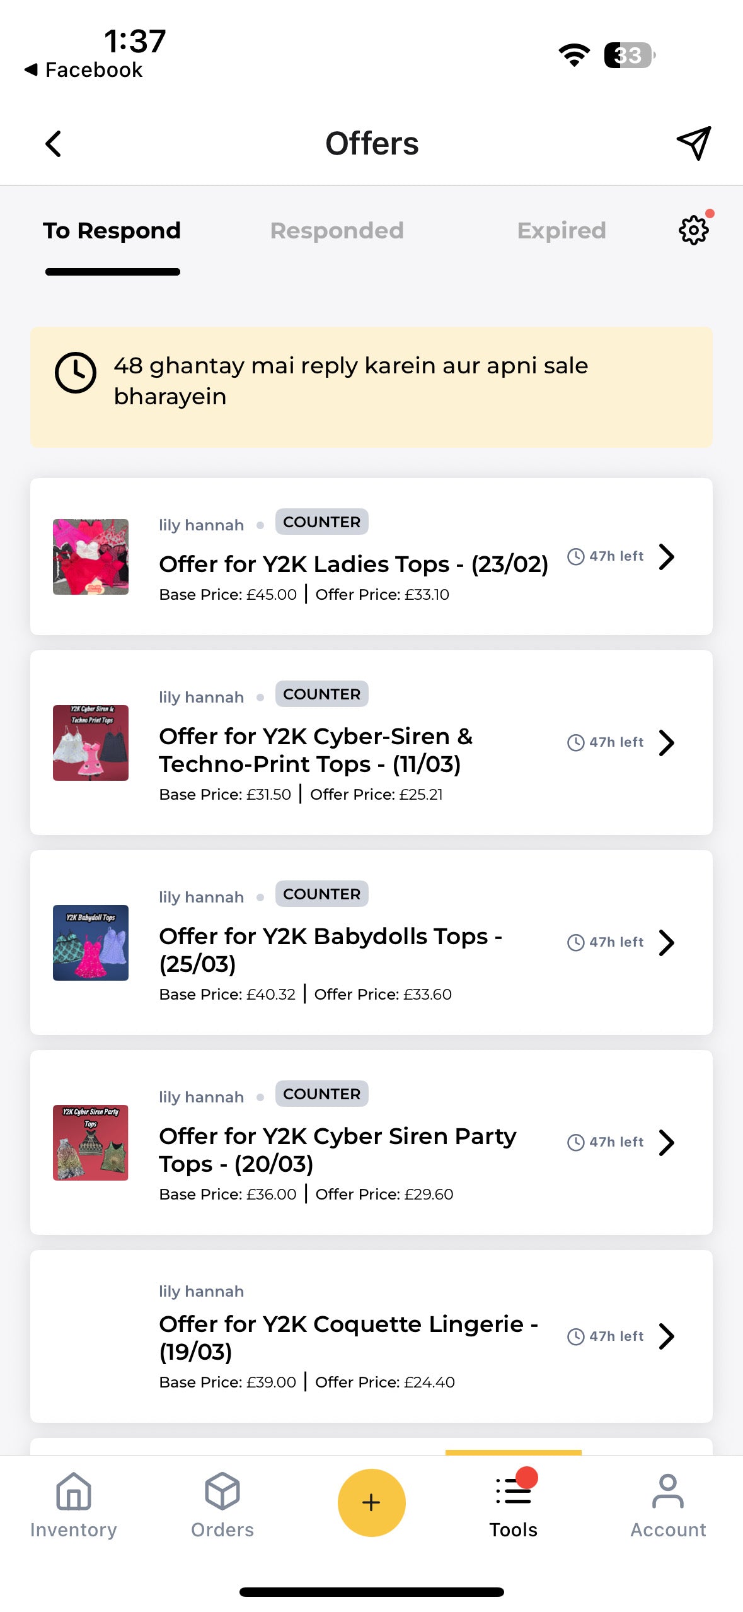Select the To Respond tab
Viewport: 743px width, 1612px height.
[112, 231]
